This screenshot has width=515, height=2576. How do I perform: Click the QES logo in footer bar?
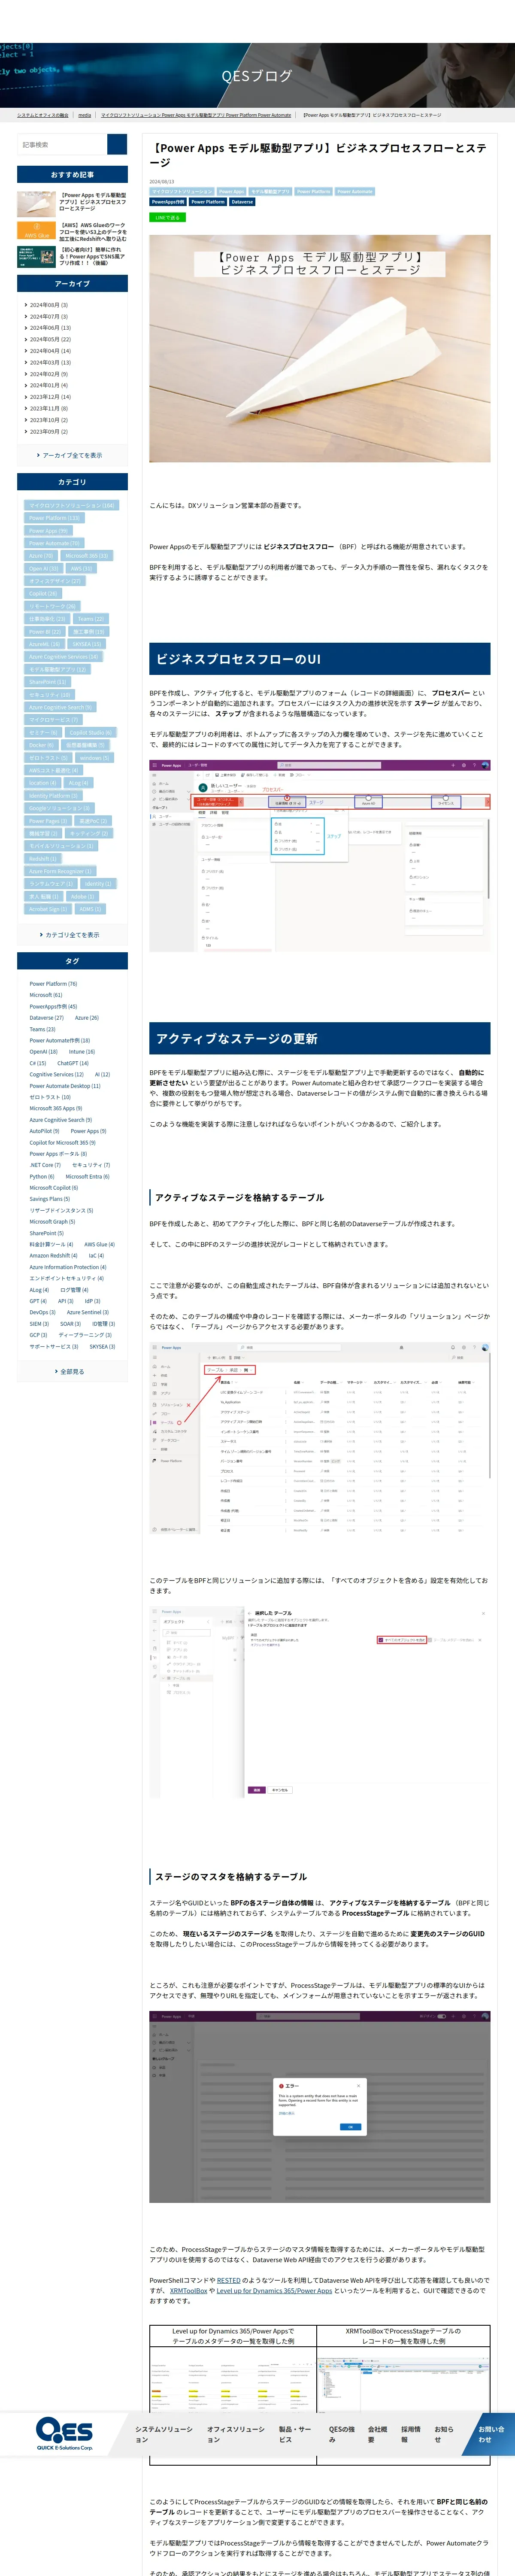coord(65,2433)
